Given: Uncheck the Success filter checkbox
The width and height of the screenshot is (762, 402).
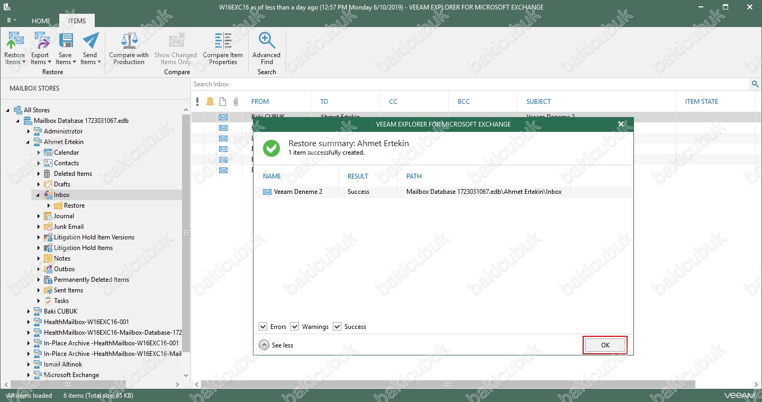Looking at the screenshot, I should (337, 327).
